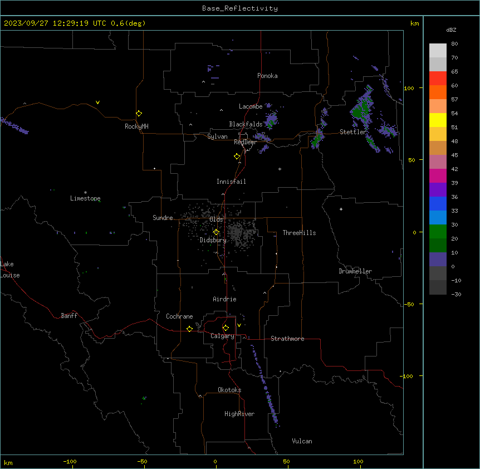The image size is (480, 469).
Task: Click the 2023/09/27 12:29:19 UTC timestamp
Action: (56, 23)
